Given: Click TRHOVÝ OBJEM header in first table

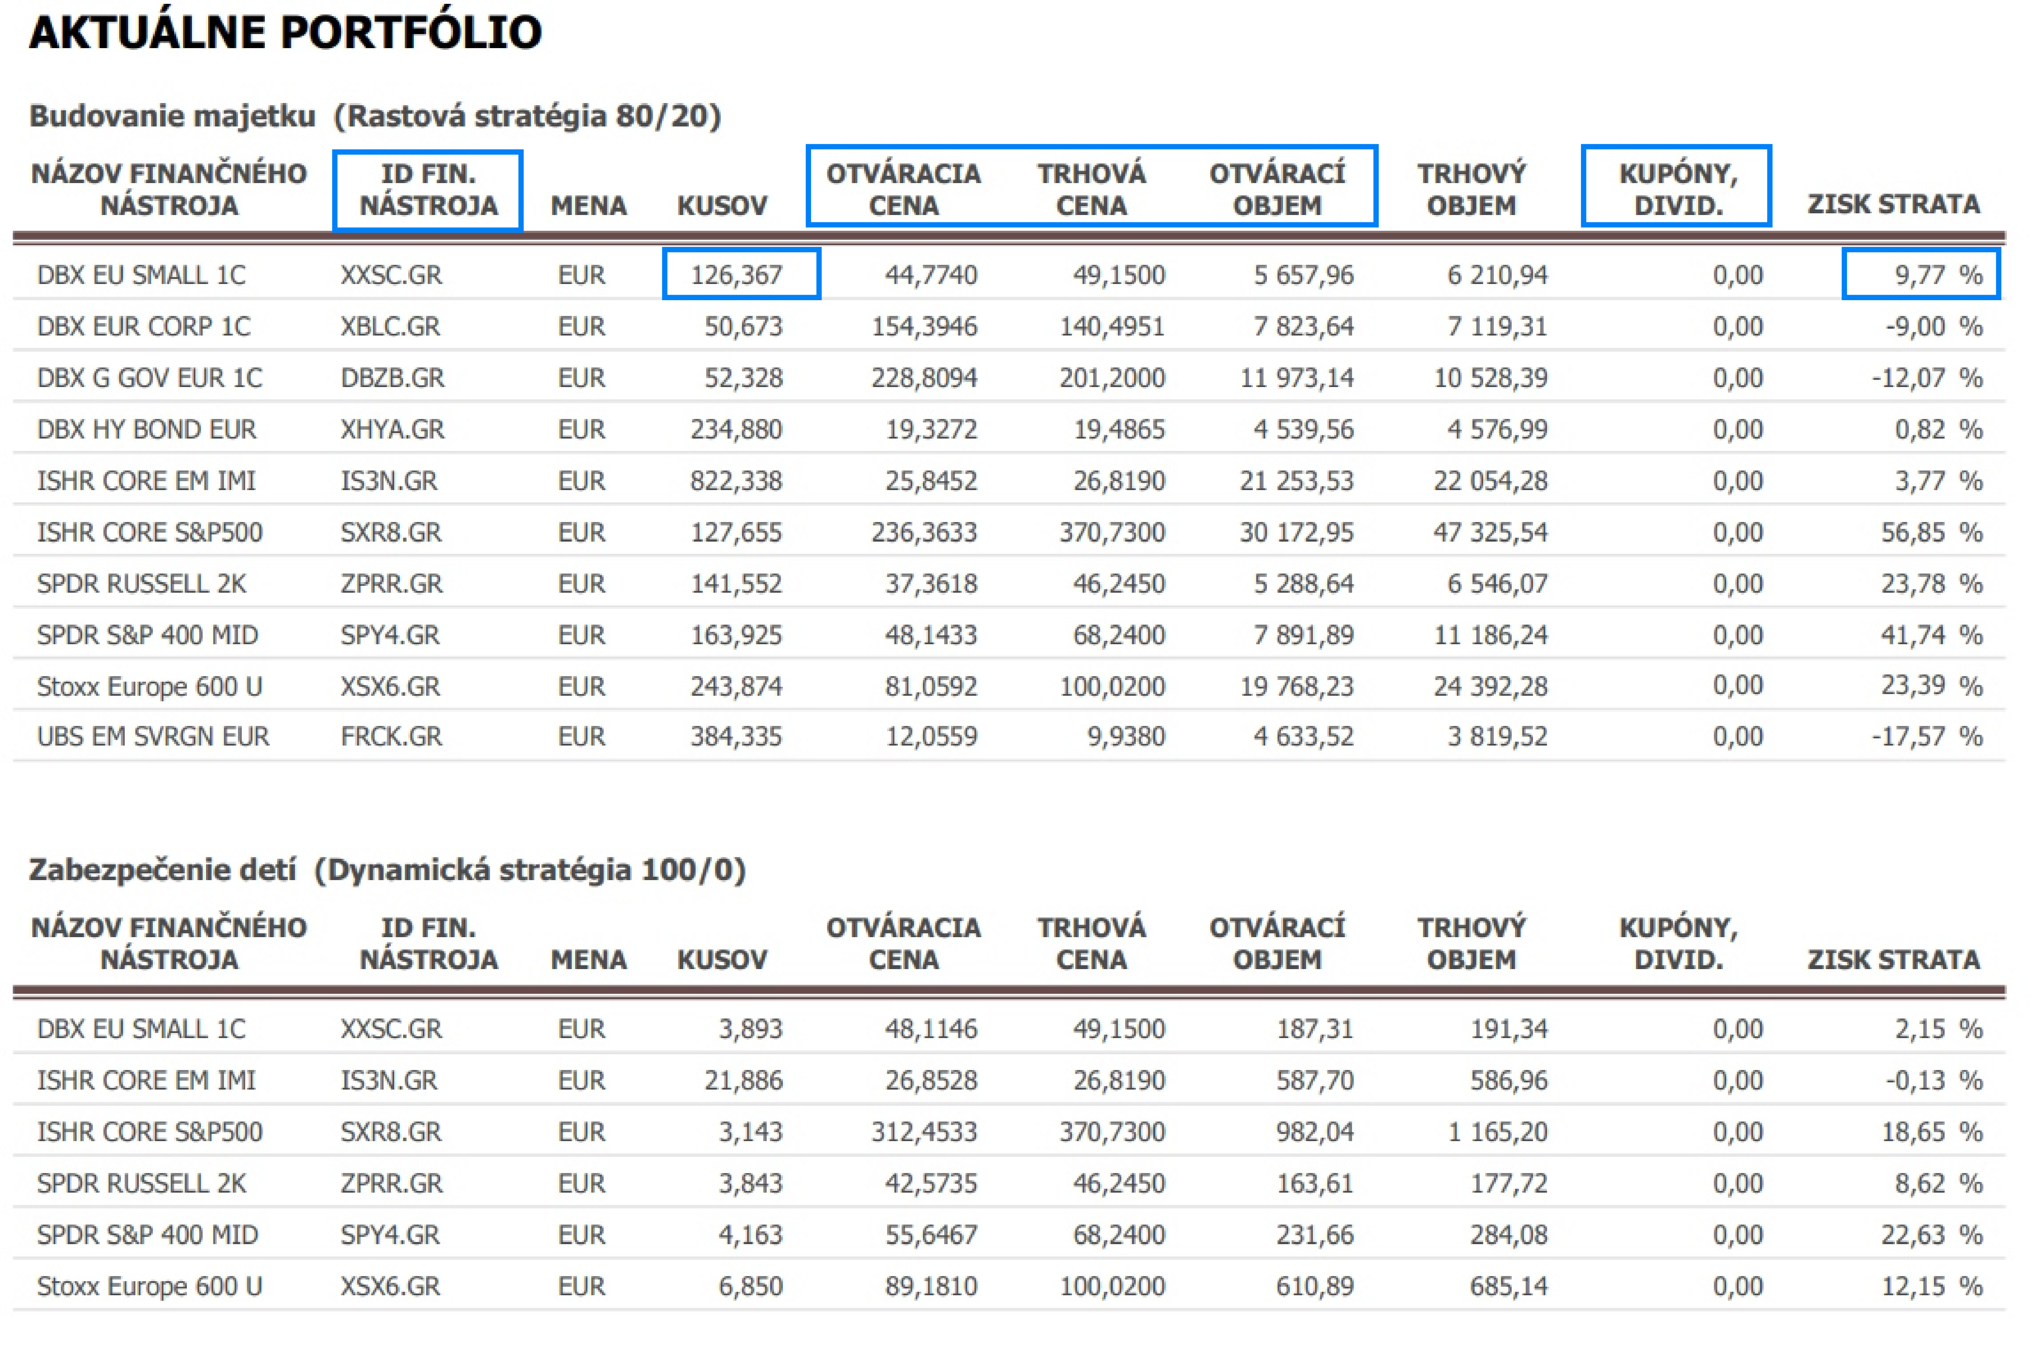Looking at the screenshot, I should point(1471,189).
